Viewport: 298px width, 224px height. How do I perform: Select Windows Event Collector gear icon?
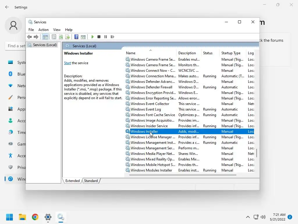[128, 104]
